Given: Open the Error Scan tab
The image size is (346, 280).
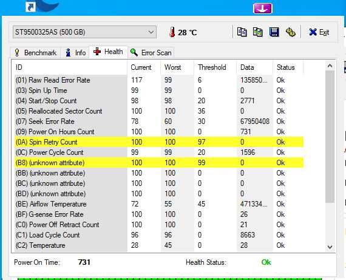Looking at the screenshot, I should pos(151,53).
